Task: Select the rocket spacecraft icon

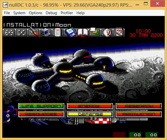Action: point(35,32)
